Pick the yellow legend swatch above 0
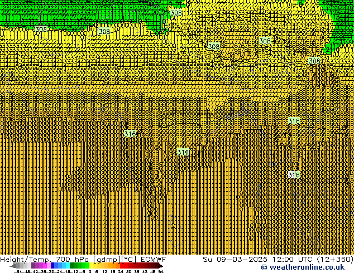Image resolution: width=354 pixels, height=273 pixels. [x=91, y=266]
